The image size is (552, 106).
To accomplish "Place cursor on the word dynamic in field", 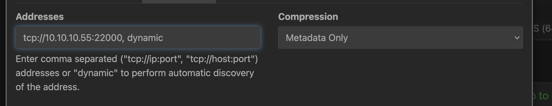I will click(x=145, y=38).
